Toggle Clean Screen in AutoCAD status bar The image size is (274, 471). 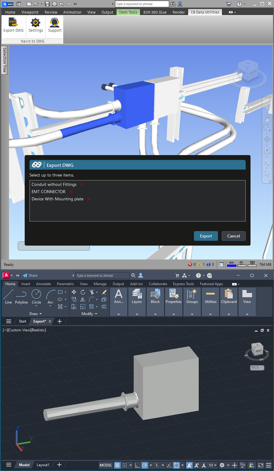pos(261,465)
